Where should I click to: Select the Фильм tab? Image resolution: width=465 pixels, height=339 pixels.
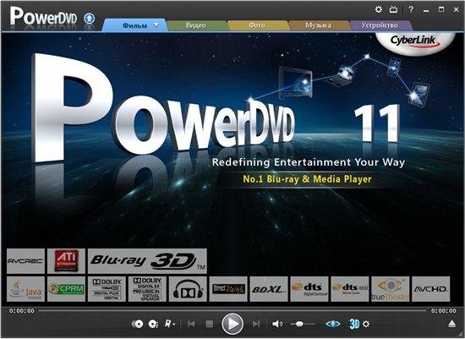click(x=134, y=25)
